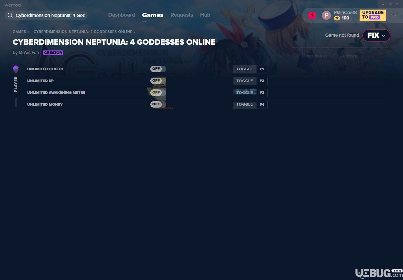This screenshot has width=403, height=280.
Task: Click the Discussion chat icon
Action: coord(296,56)
